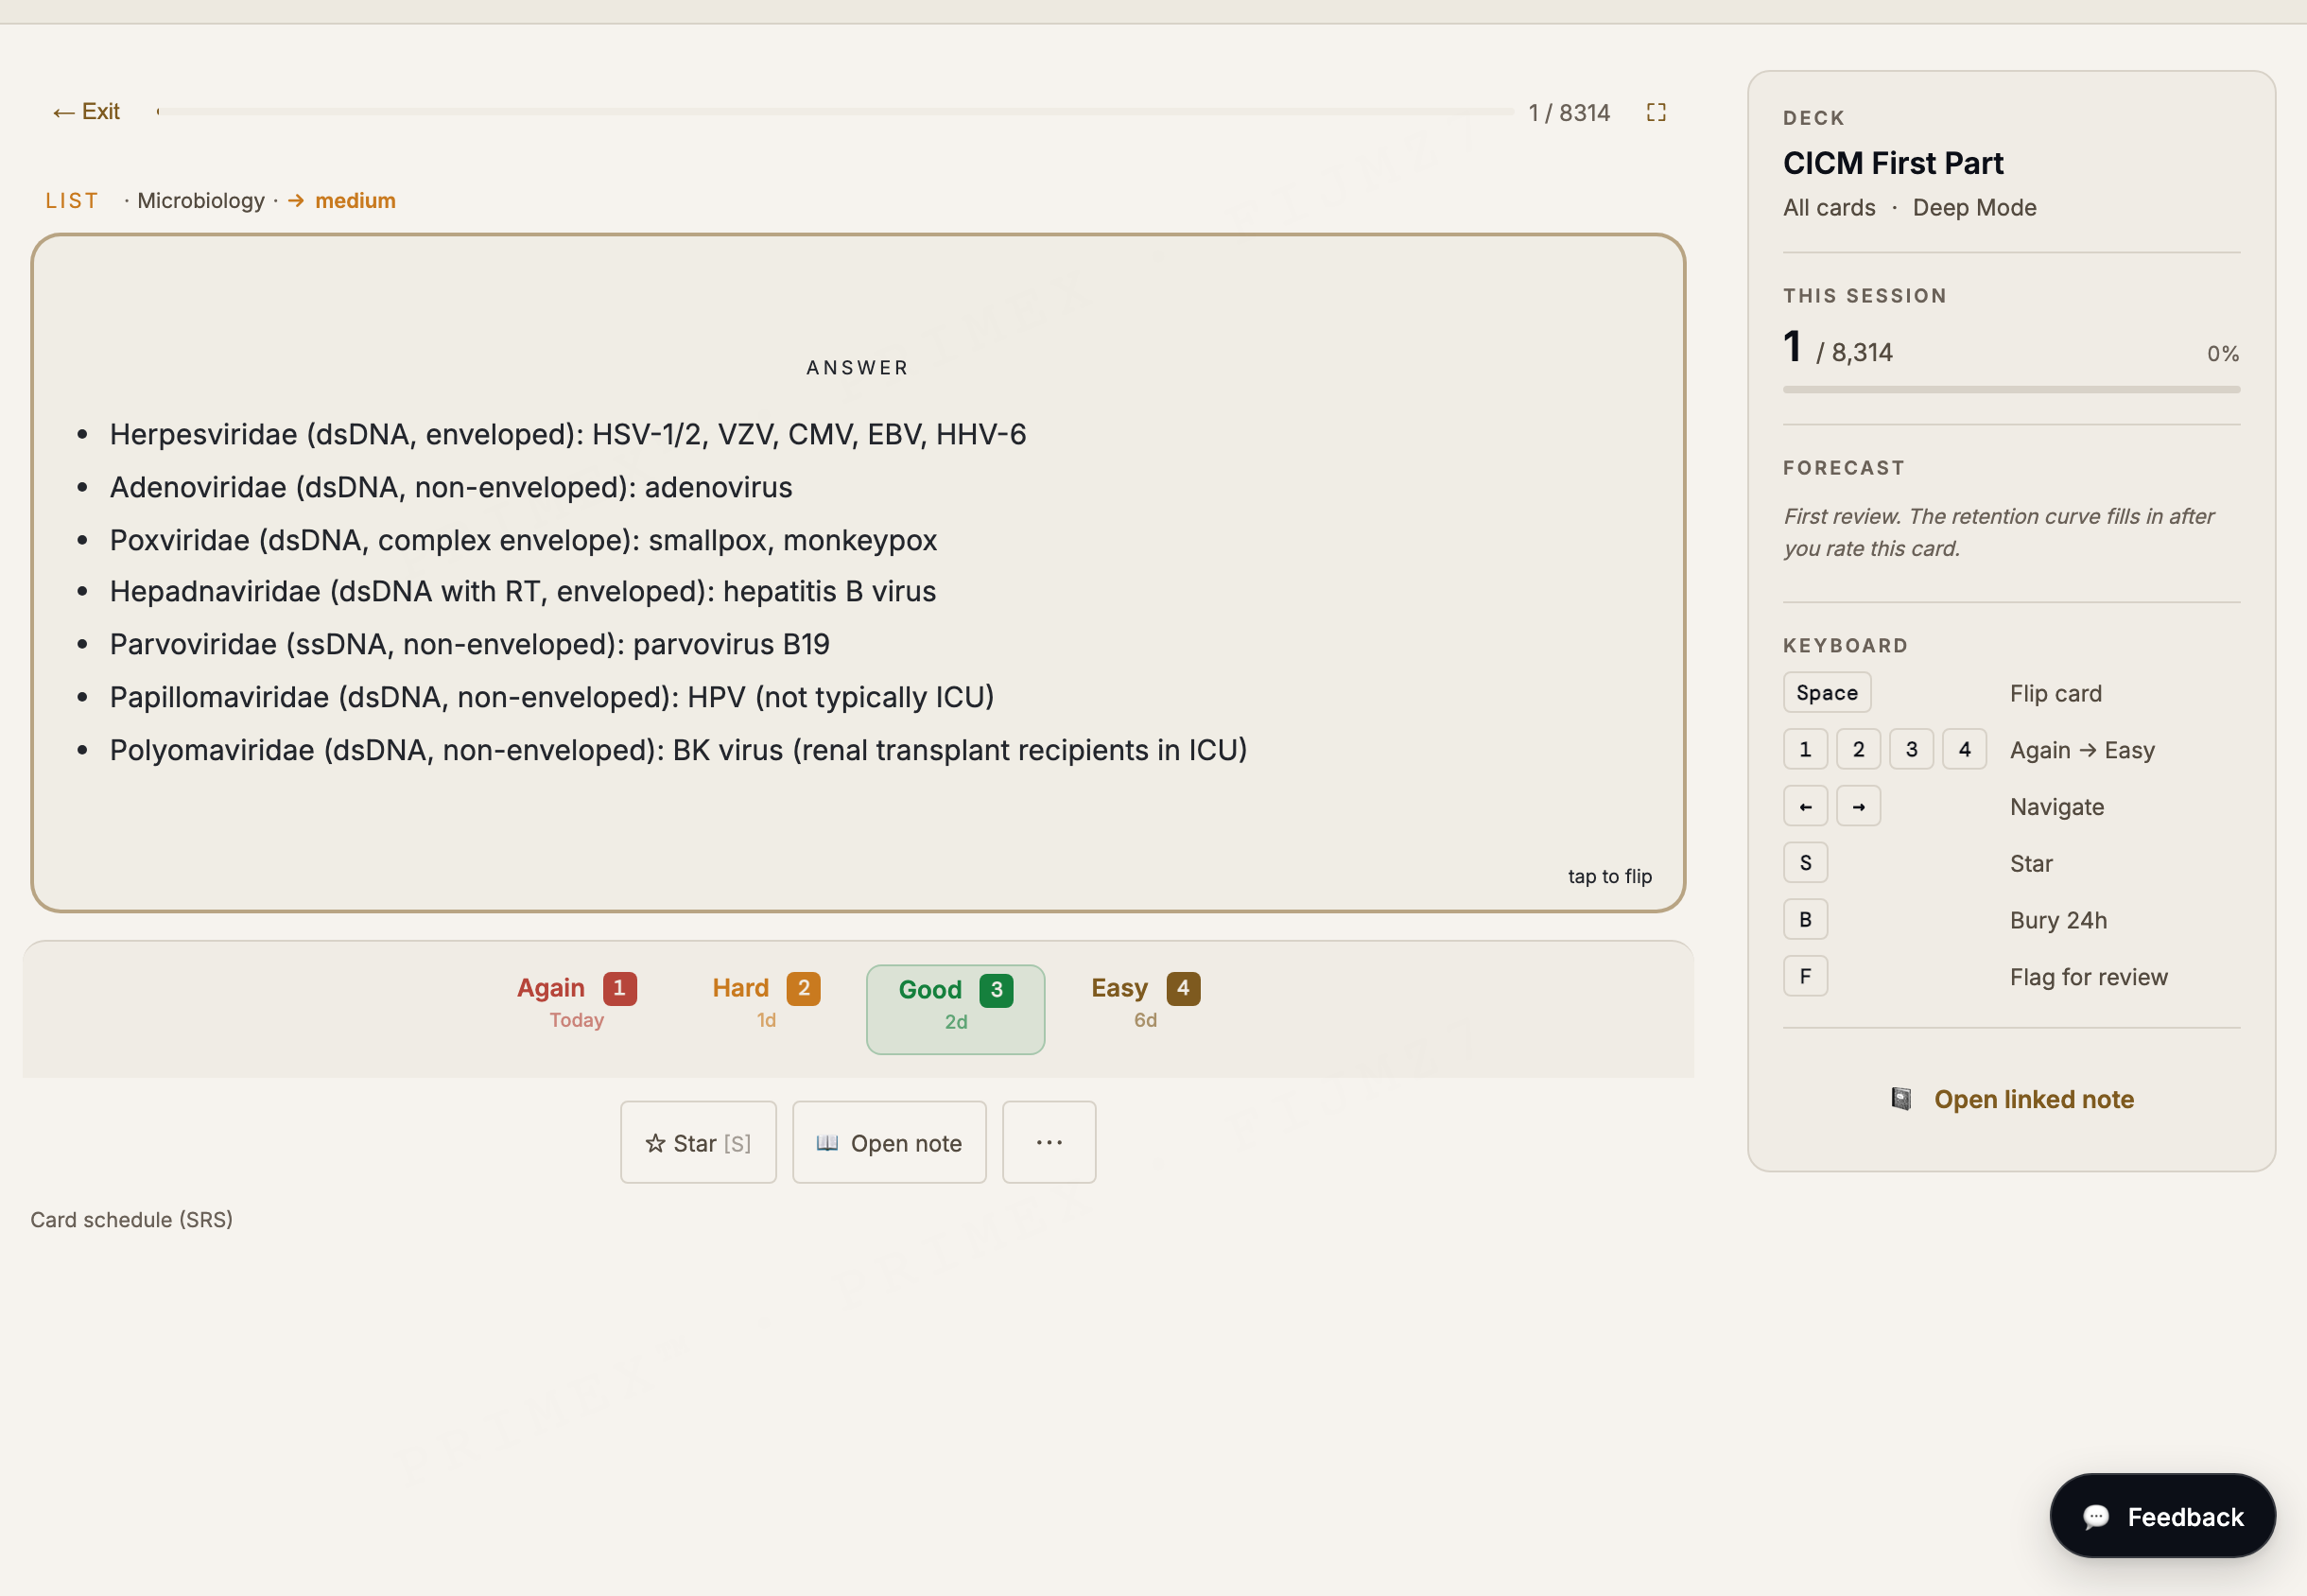Click the fullscreen expand icon
Screen dimensions: 2307x1596
click(1656, 112)
